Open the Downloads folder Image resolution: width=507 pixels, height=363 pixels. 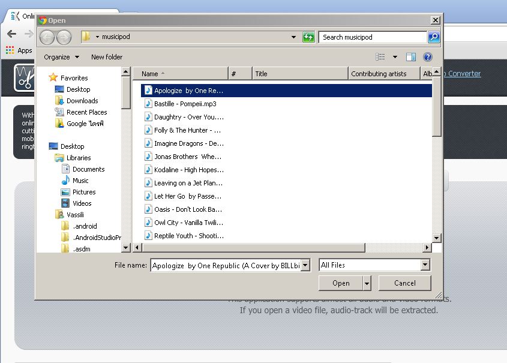pyautogui.click(x=77, y=101)
